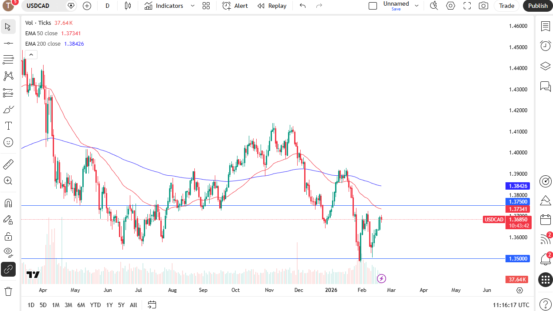This screenshot has height=311, width=553.
Task: Open the calendar panel icon
Action: coord(545,219)
